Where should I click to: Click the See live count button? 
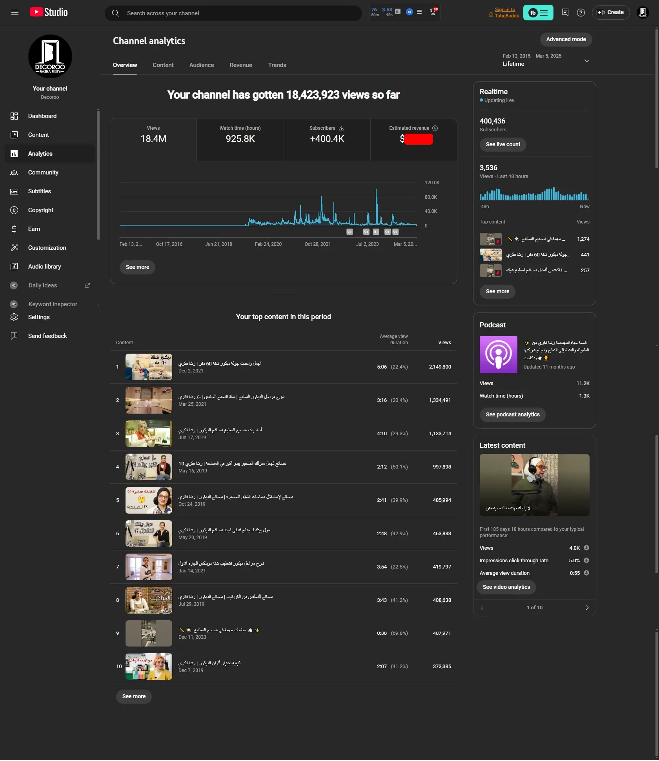pyautogui.click(x=503, y=144)
